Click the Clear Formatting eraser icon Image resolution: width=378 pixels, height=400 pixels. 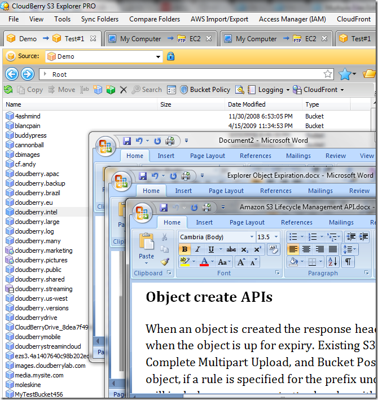click(x=273, y=249)
